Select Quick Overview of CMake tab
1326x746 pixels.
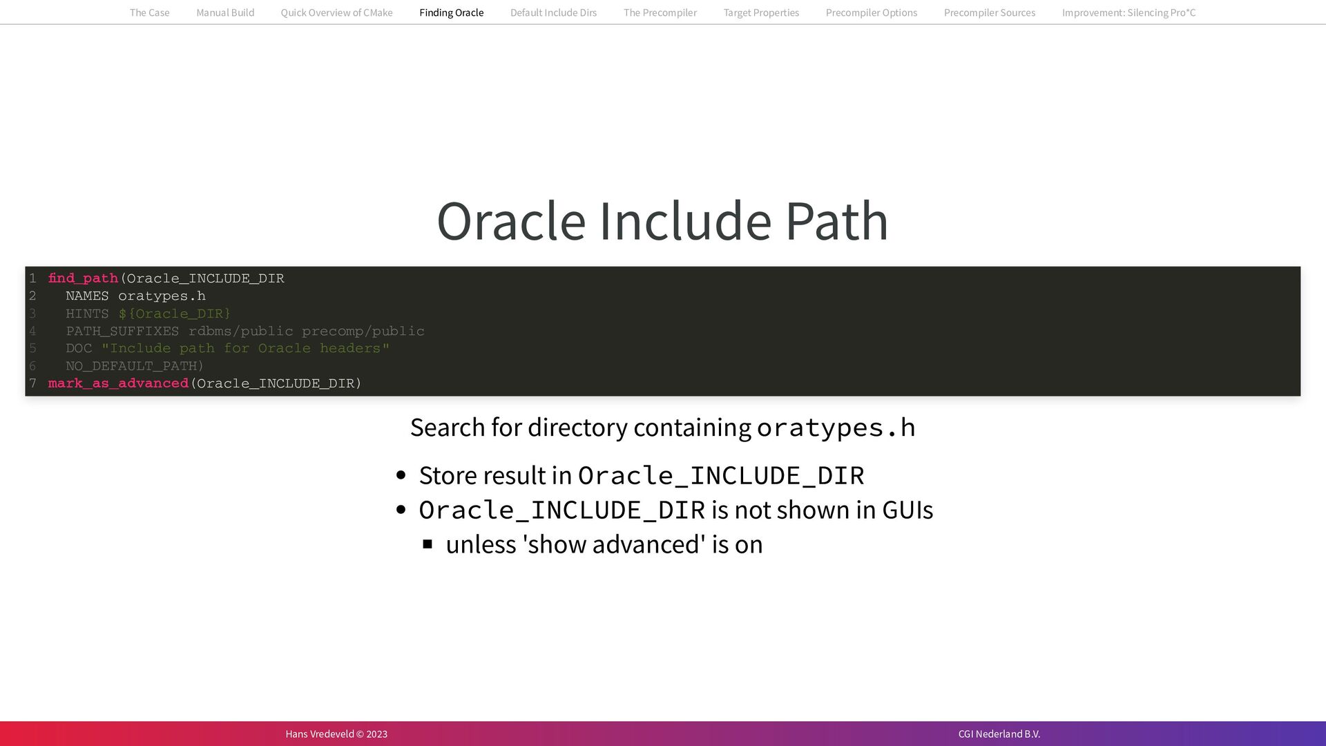click(336, 12)
